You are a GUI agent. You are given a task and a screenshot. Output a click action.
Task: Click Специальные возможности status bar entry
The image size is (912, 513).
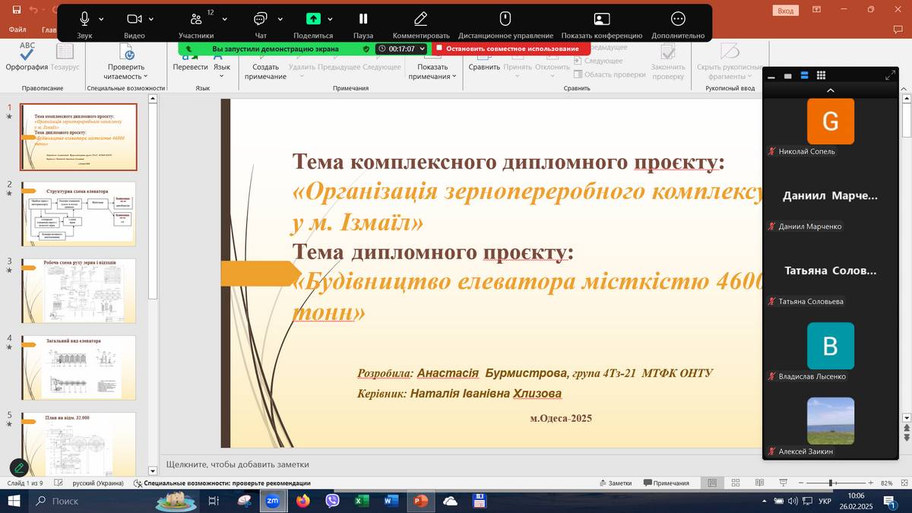222,483
